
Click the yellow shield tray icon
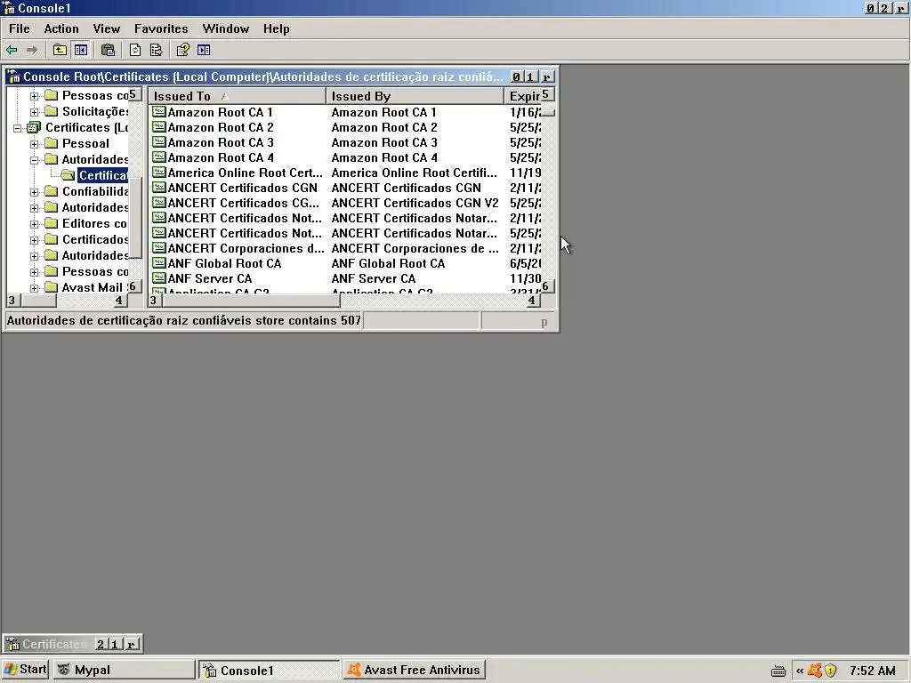click(x=830, y=671)
